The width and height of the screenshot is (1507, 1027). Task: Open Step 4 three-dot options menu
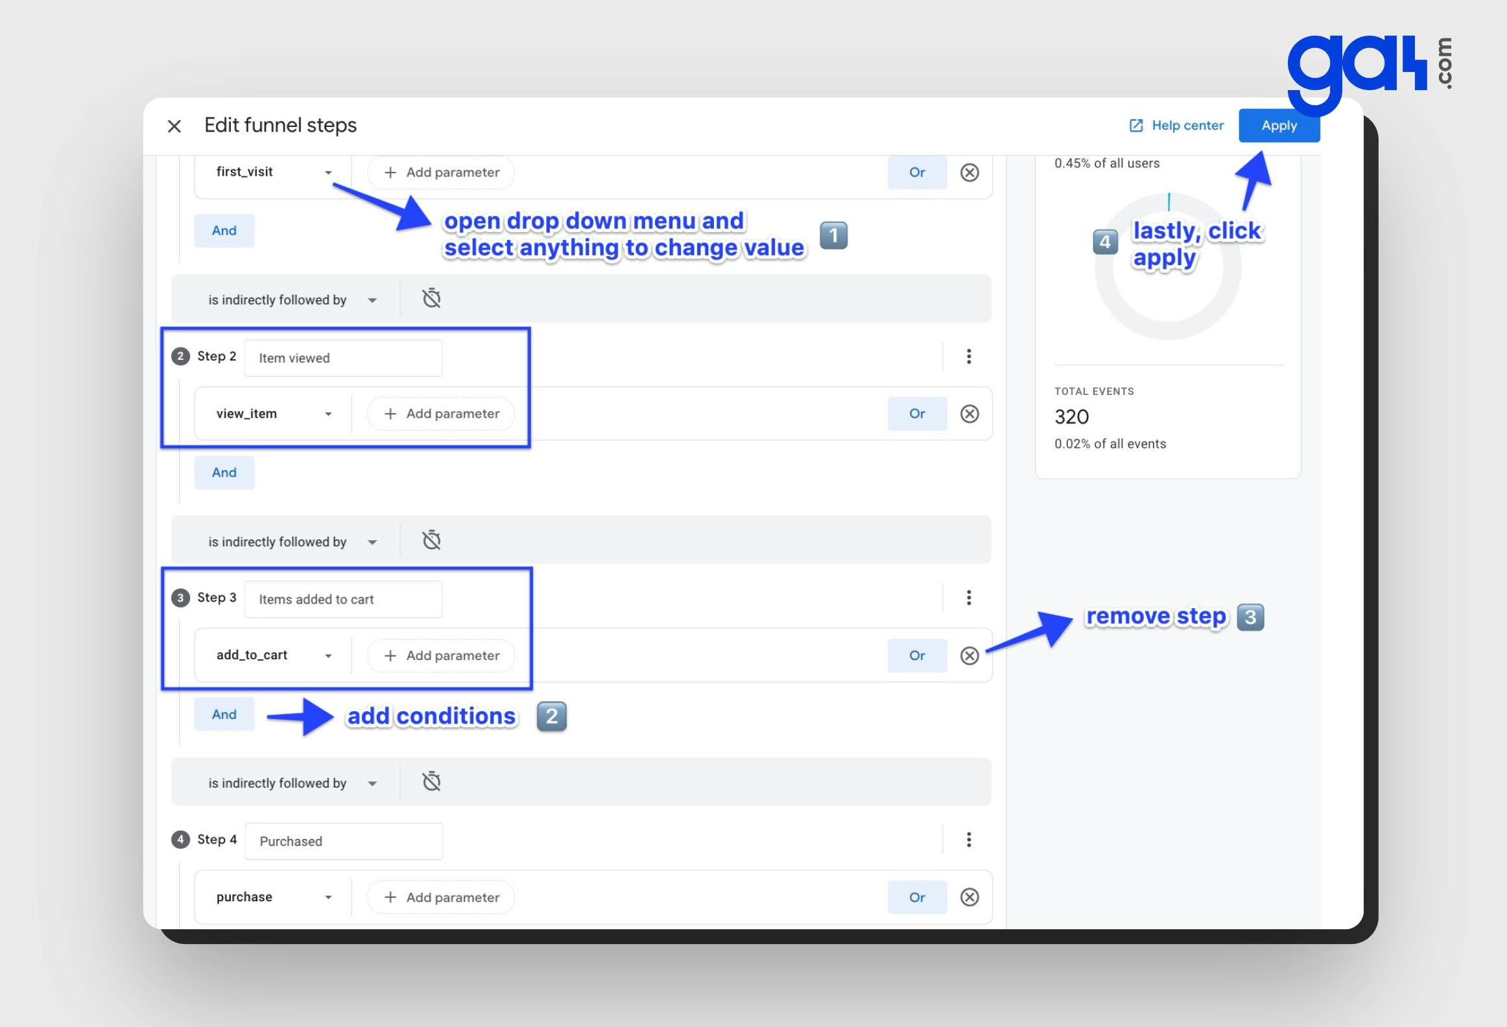pos(969,840)
